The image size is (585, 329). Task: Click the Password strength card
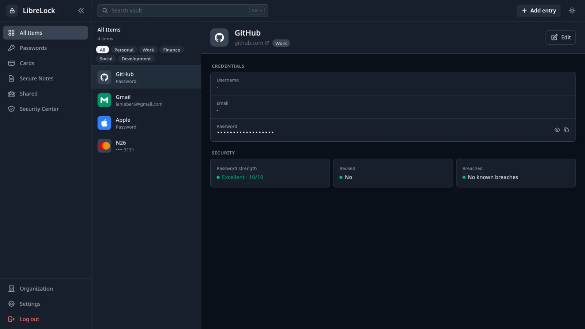(x=270, y=173)
